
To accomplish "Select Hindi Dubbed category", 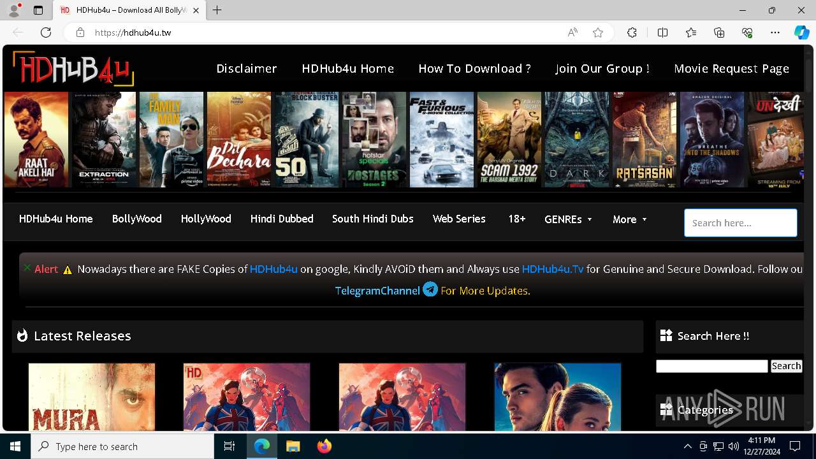I will point(282,219).
